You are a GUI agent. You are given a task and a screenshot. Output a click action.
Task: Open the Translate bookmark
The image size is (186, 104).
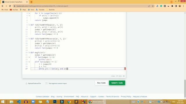40,10
